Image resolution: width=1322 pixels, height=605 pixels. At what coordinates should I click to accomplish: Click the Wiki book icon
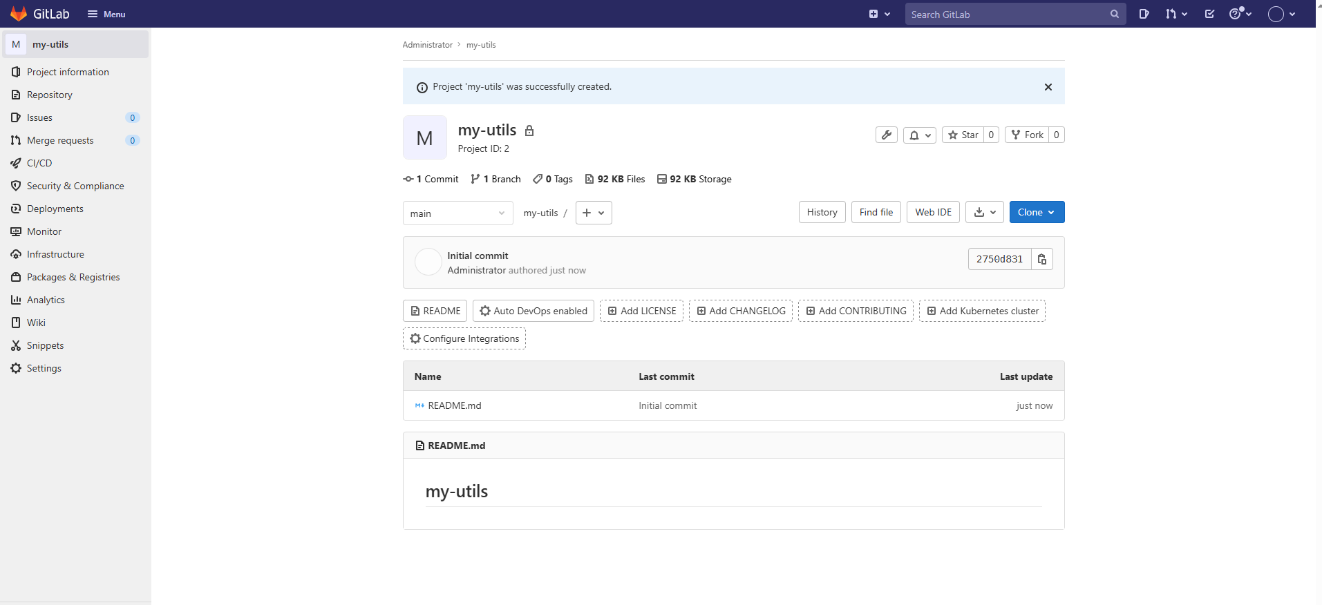tap(16, 323)
